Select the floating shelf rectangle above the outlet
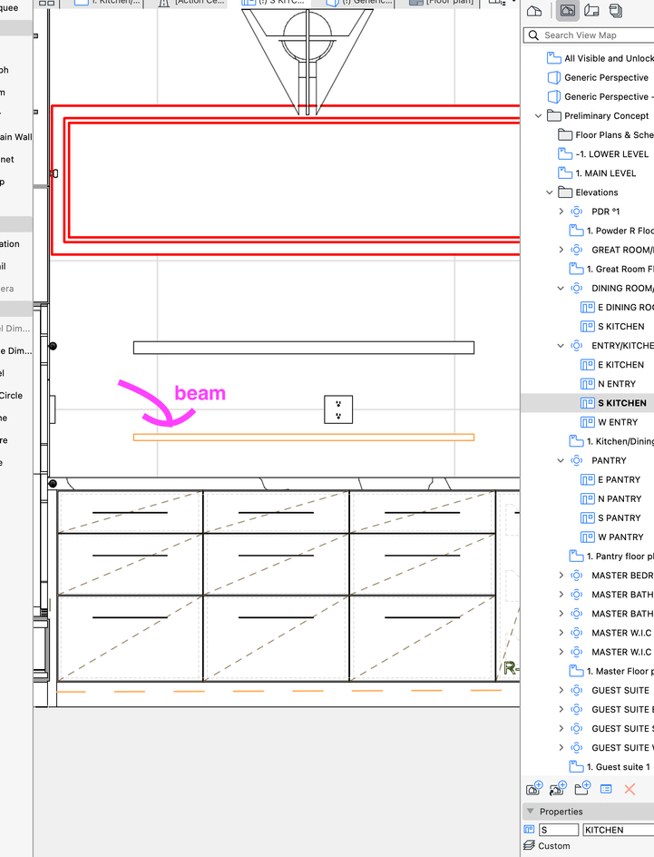 coord(304,348)
